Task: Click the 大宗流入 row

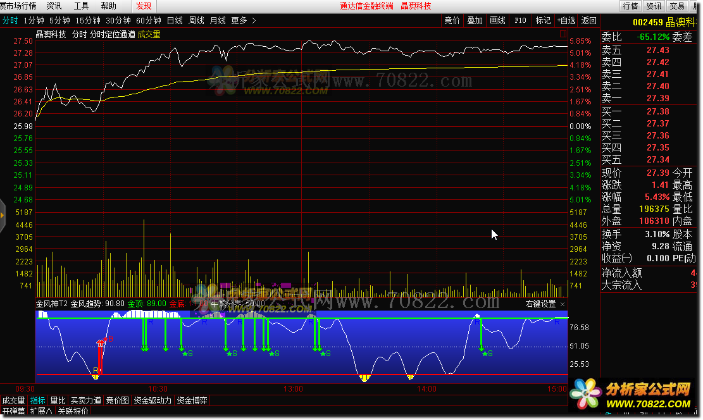Action: (x=649, y=285)
